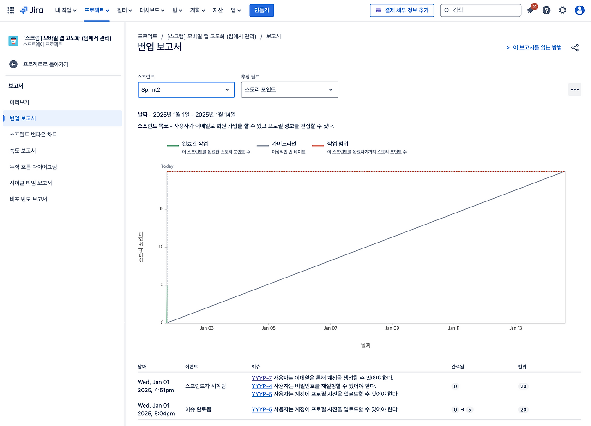Open the 스토리 포인트 estimation field dropdown
This screenshot has height=426, width=591.
coord(289,89)
